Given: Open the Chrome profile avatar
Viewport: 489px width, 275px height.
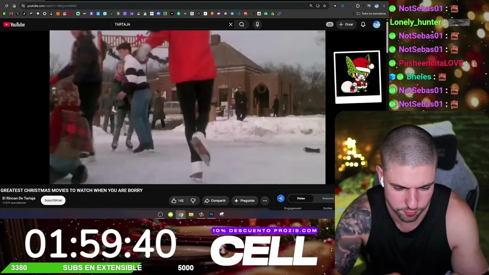Looking at the screenshot, I should 377,6.
